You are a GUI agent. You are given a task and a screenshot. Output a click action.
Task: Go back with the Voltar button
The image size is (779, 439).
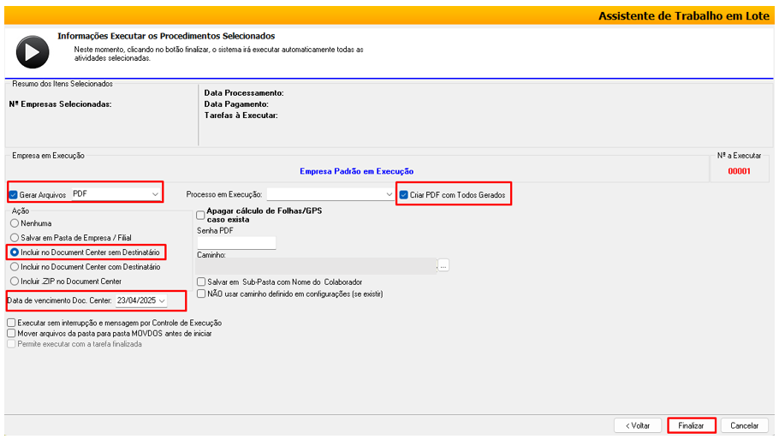coord(638,425)
